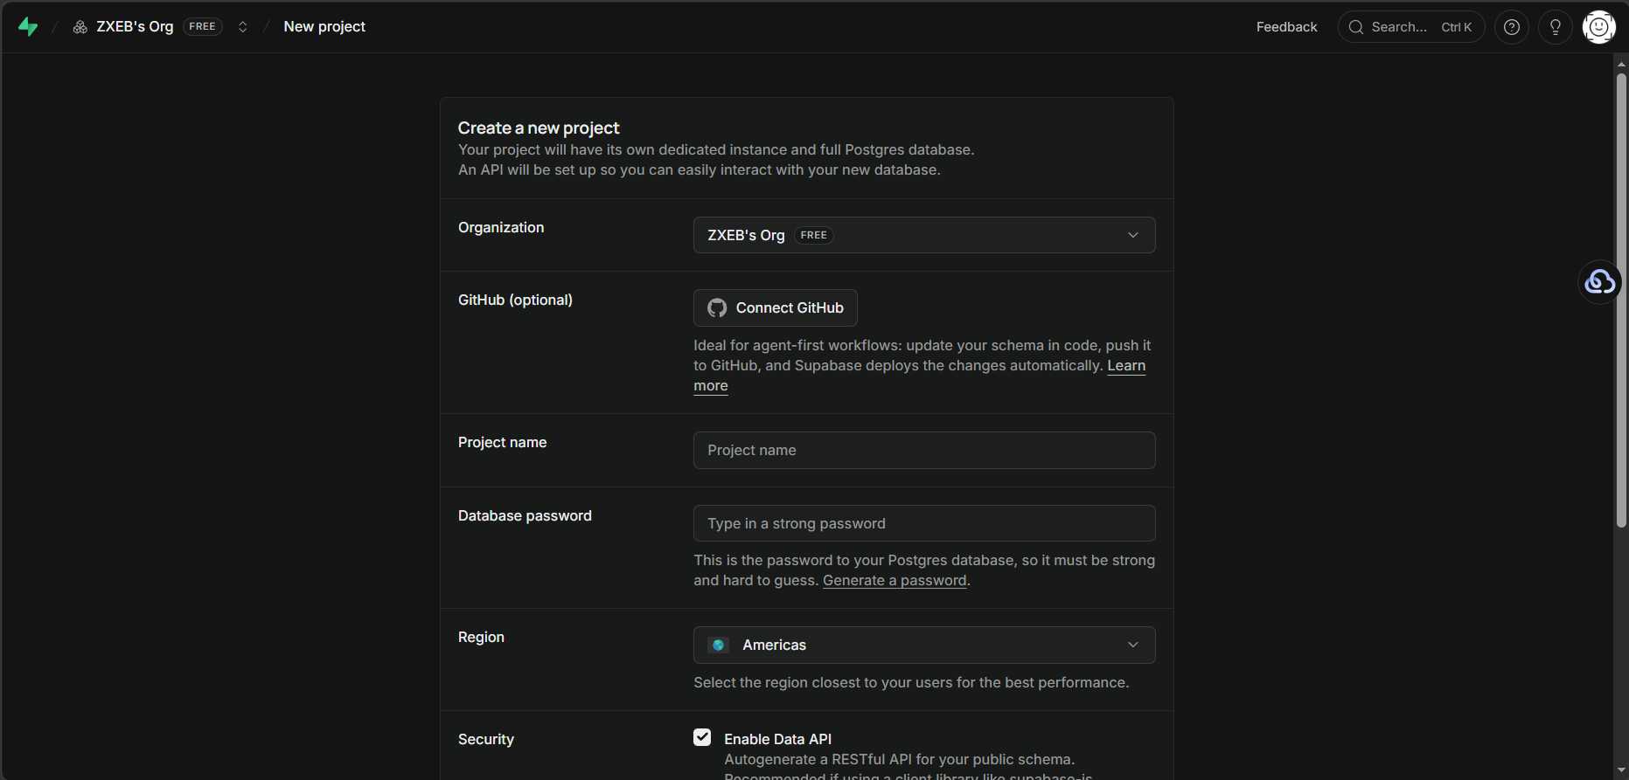This screenshot has width=1629, height=780.
Task: Click the New project breadcrumb
Action: click(x=324, y=27)
